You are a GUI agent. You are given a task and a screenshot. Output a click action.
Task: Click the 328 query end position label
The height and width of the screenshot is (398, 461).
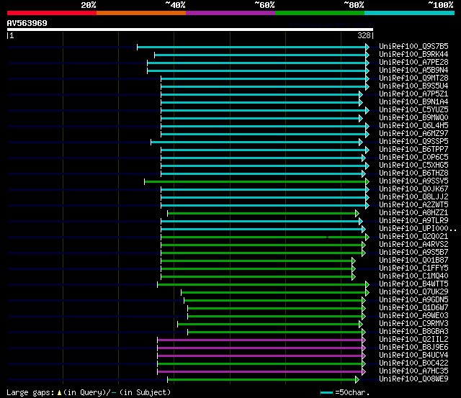point(364,35)
